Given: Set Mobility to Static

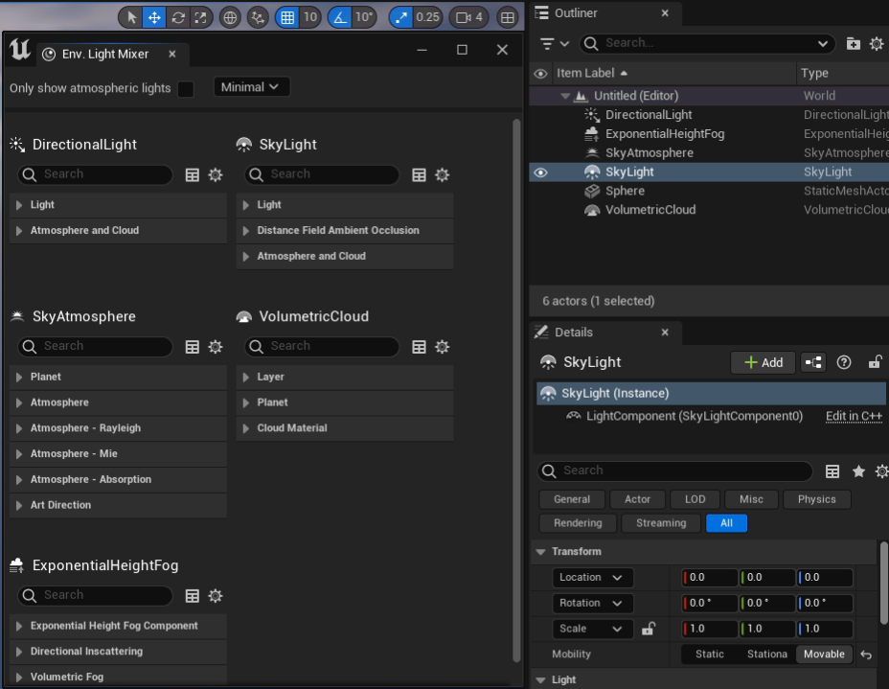Looking at the screenshot, I should [710, 655].
